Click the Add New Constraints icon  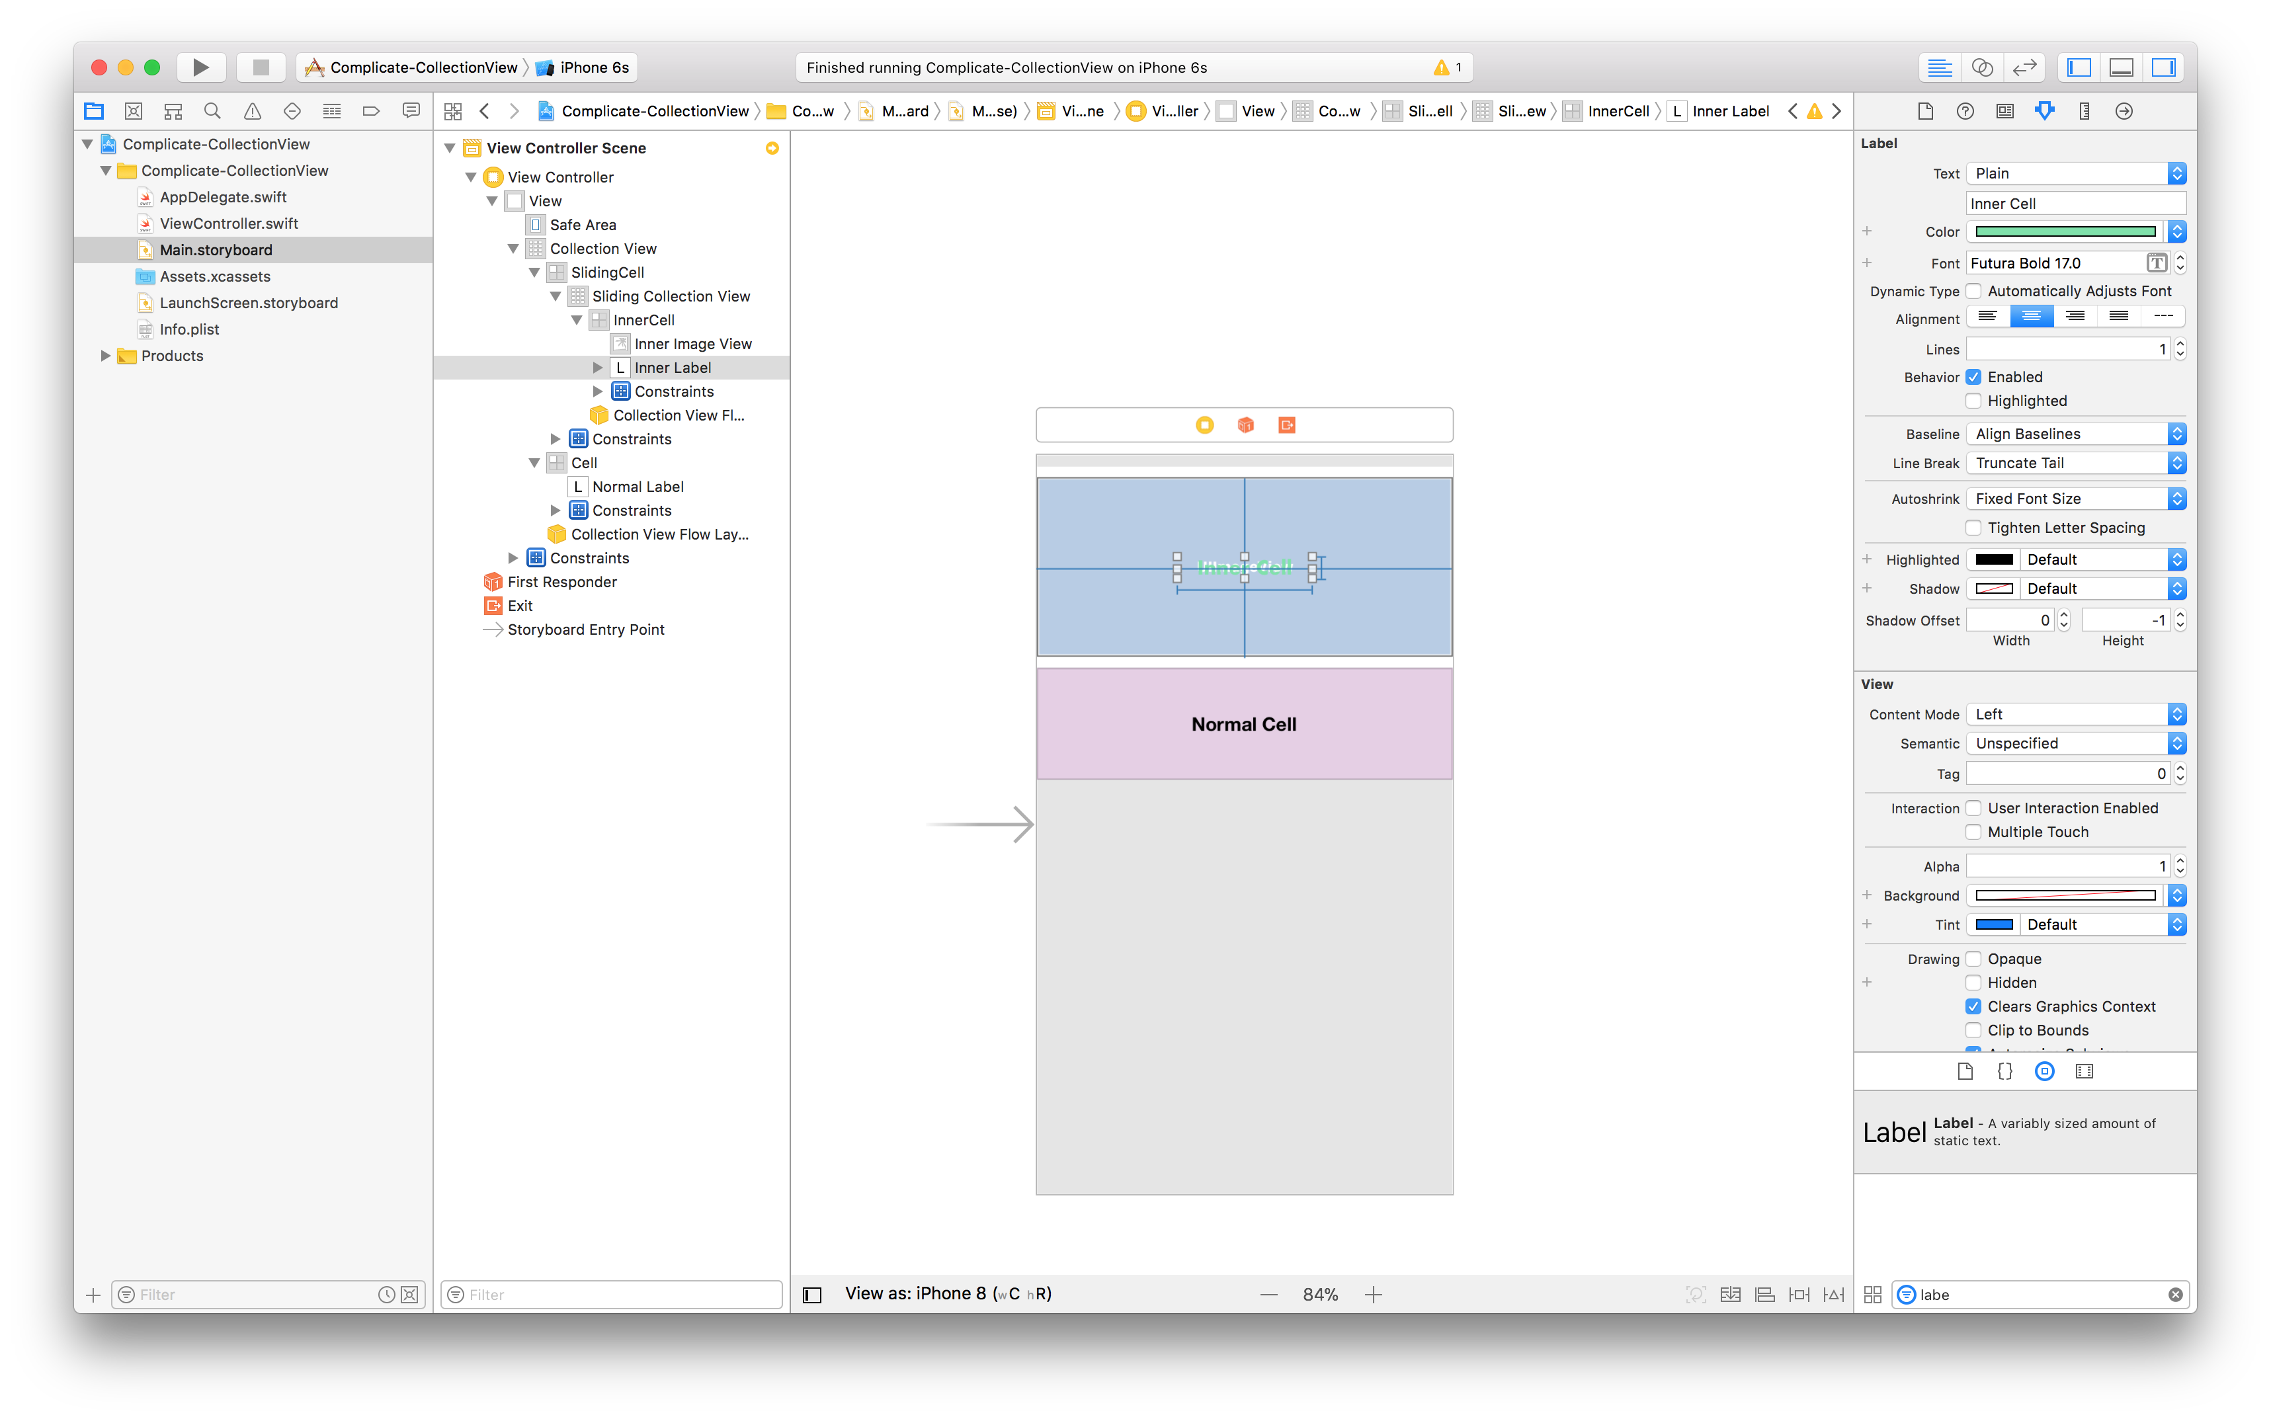coord(1799,1294)
